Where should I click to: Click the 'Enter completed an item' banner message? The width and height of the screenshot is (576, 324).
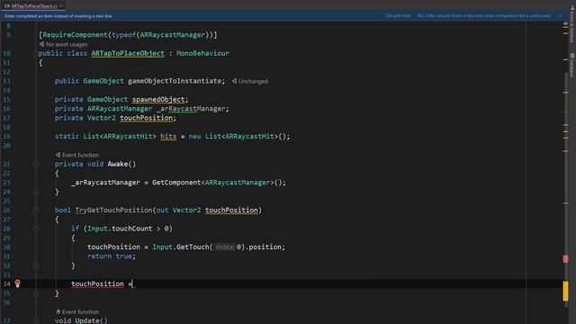(x=58, y=16)
